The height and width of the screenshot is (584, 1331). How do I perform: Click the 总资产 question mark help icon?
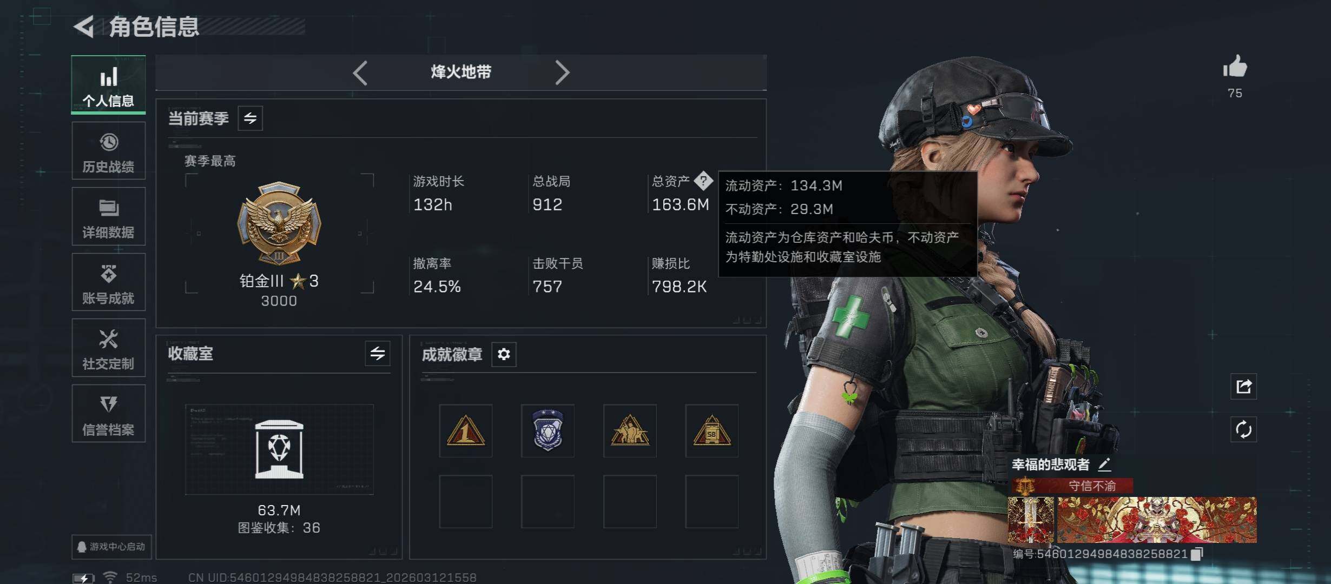click(x=703, y=181)
